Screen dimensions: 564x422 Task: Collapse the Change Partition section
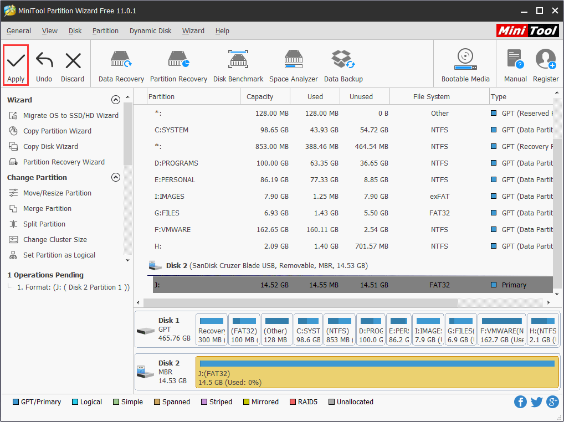pos(116,178)
